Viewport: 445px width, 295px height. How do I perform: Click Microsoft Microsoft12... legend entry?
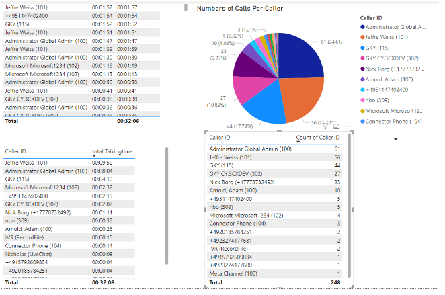[392, 111]
